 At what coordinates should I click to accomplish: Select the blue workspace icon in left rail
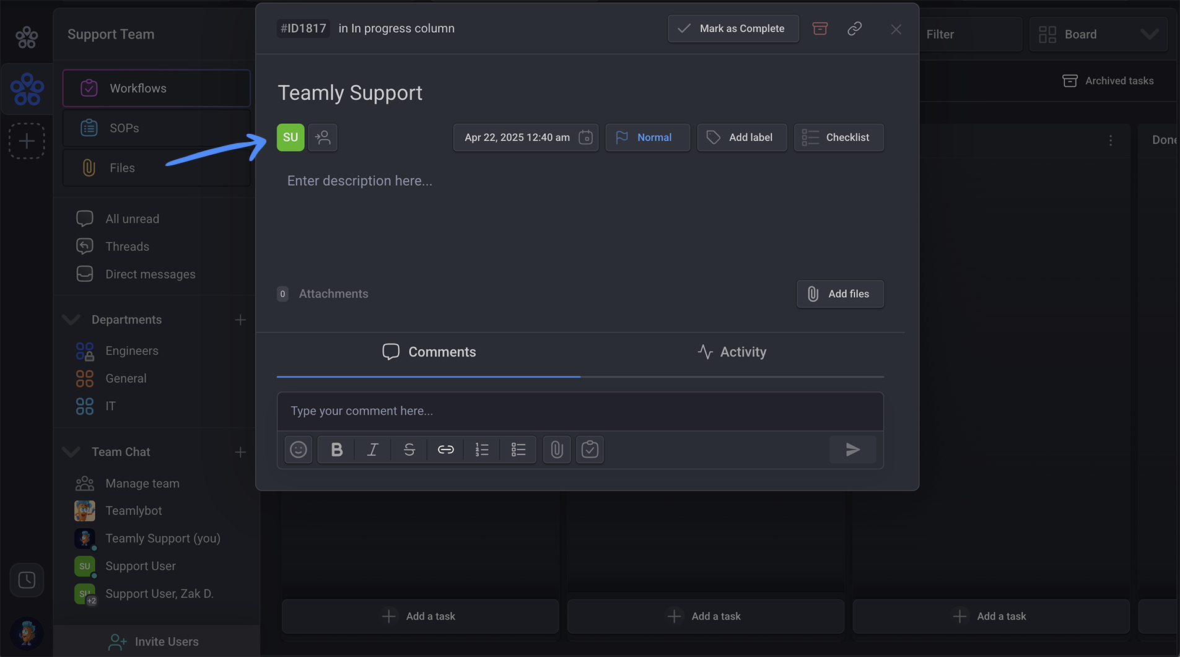(x=27, y=89)
